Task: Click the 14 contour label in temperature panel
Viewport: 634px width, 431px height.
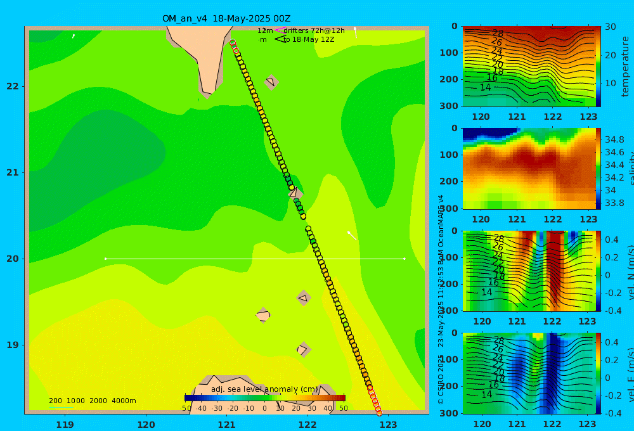Action: 485,87
